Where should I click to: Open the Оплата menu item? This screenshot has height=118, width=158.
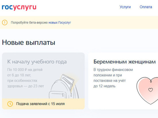click(146, 7)
